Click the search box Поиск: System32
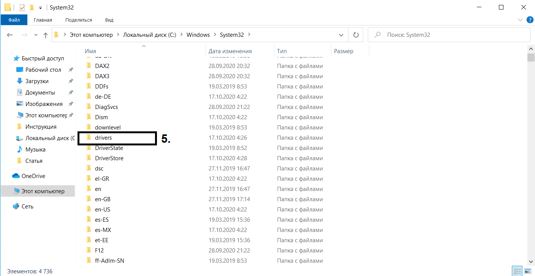Screen dimensions: 535x276 [x=449, y=35]
